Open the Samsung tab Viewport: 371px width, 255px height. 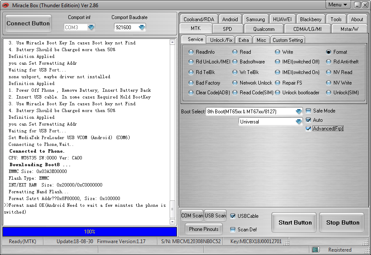255,19
